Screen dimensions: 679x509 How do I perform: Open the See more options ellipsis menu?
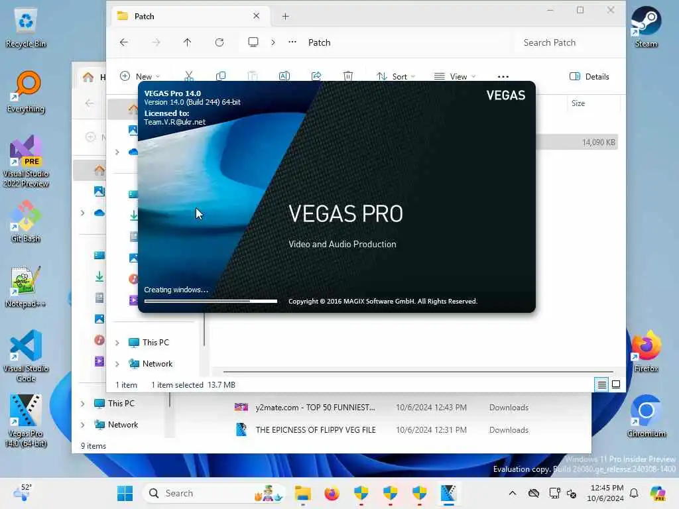click(503, 77)
